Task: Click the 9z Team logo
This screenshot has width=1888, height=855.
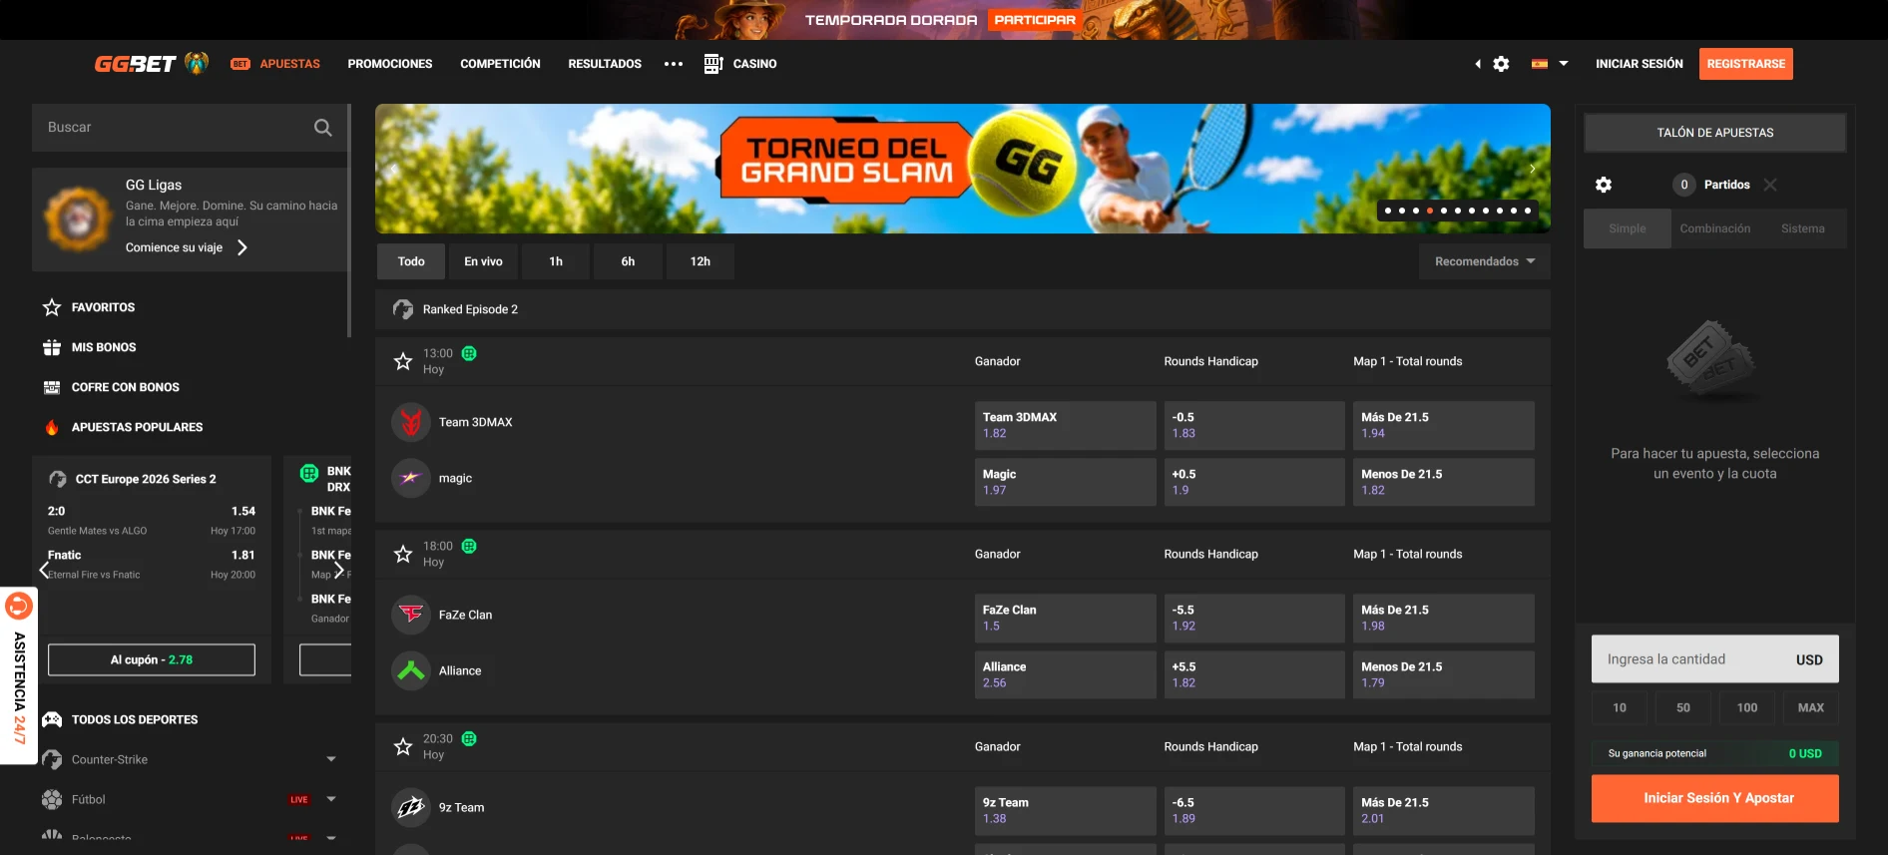Action: [410, 807]
